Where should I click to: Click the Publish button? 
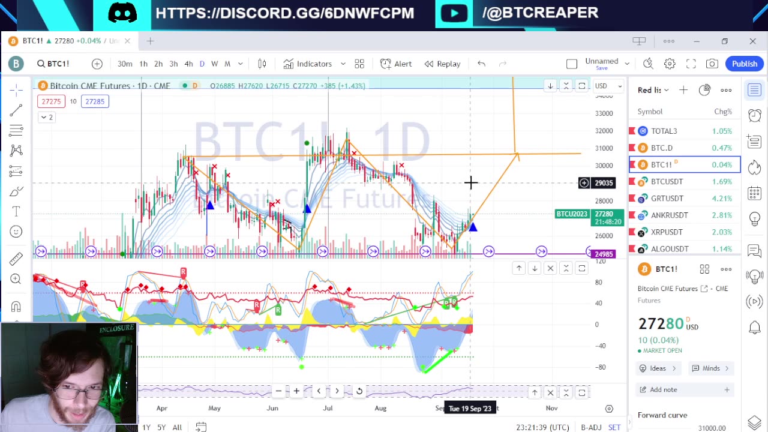(744, 64)
